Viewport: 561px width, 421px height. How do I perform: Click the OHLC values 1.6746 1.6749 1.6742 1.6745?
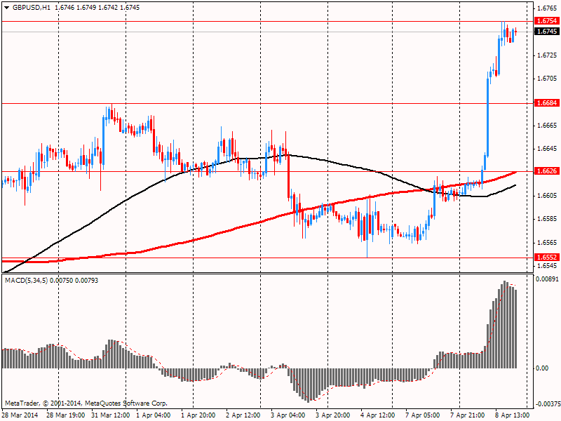pos(97,8)
